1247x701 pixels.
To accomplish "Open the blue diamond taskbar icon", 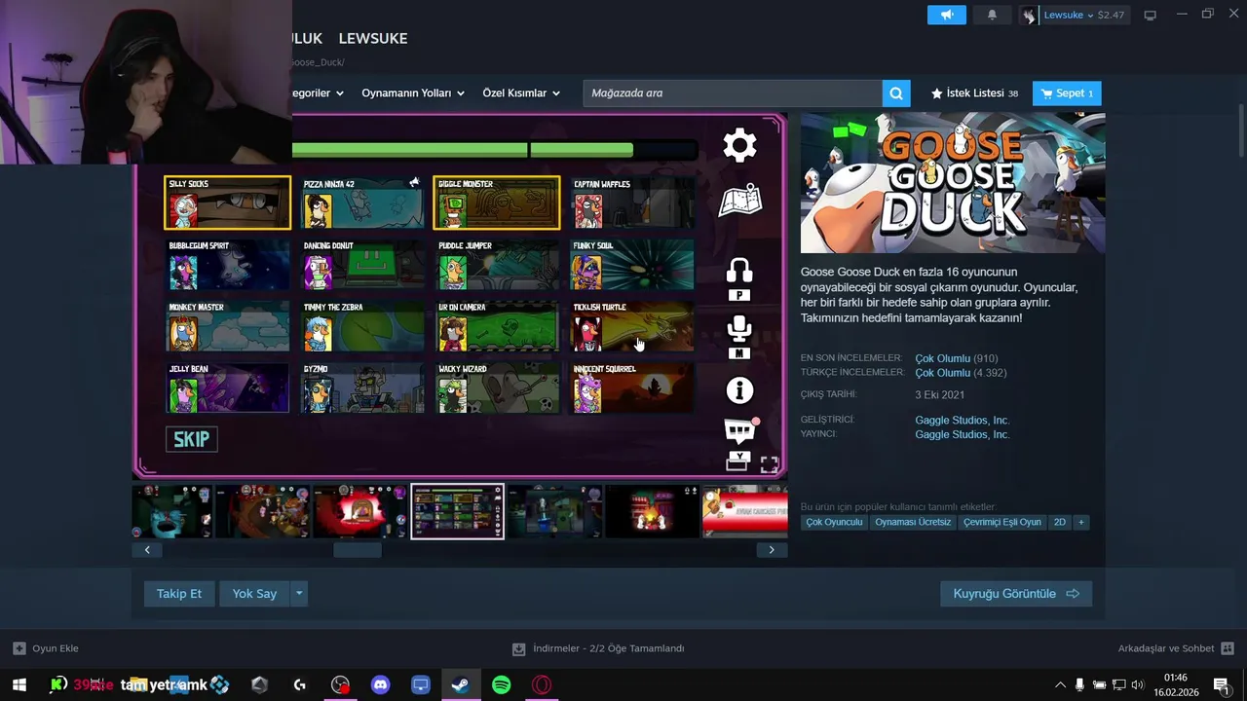I will pos(220,685).
